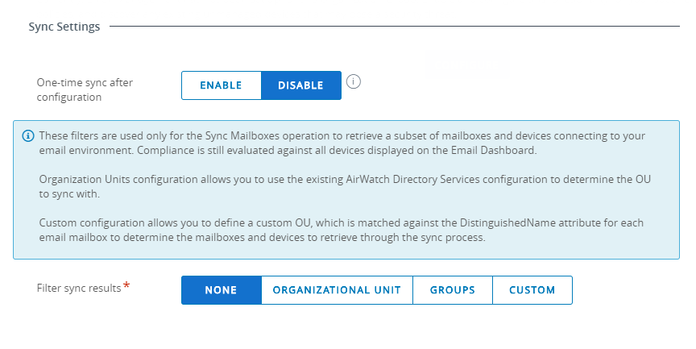
Task: Select Disable for one-time sync
Action: pos(300,85)
